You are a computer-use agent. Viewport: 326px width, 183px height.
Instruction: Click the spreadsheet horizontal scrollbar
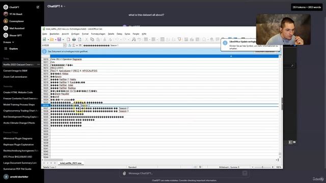[x=159, y=160]
